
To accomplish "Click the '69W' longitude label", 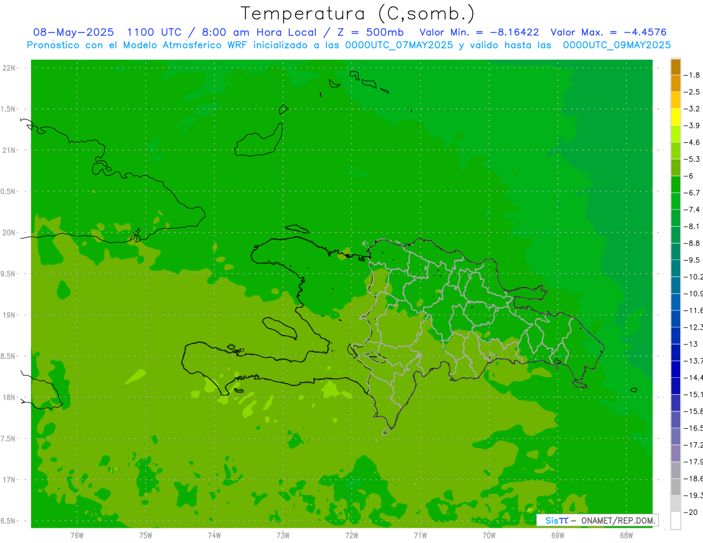I will pos(557,535).
